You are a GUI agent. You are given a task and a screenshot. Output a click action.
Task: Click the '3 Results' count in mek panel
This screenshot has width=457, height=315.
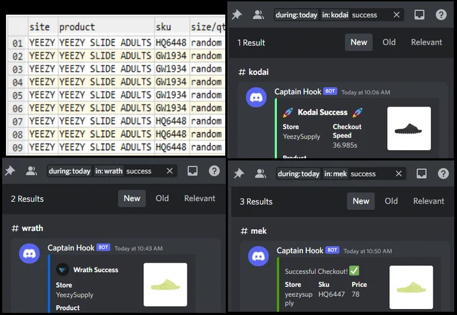[256, 201]
